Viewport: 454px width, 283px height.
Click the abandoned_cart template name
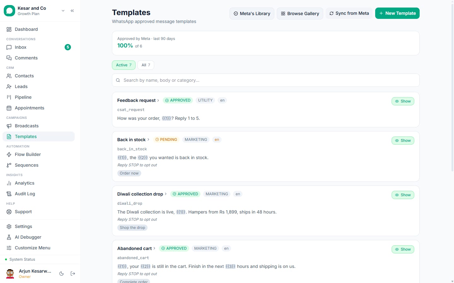(x=133, y=258)
